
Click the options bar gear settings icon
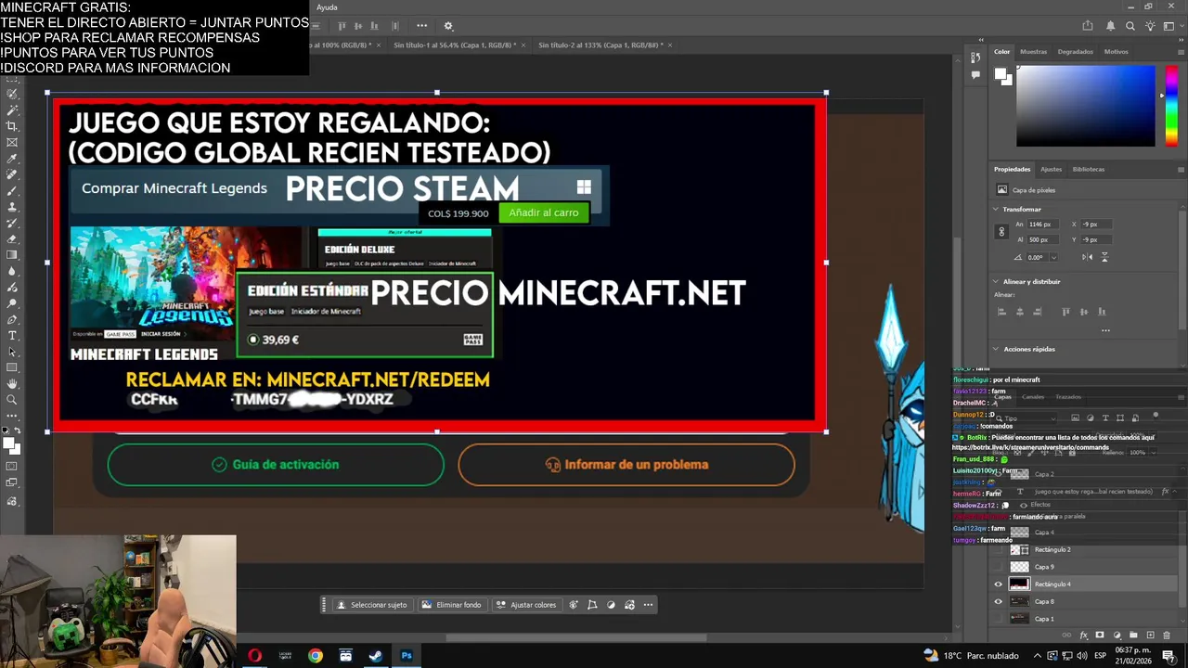[x=448, y=26]
